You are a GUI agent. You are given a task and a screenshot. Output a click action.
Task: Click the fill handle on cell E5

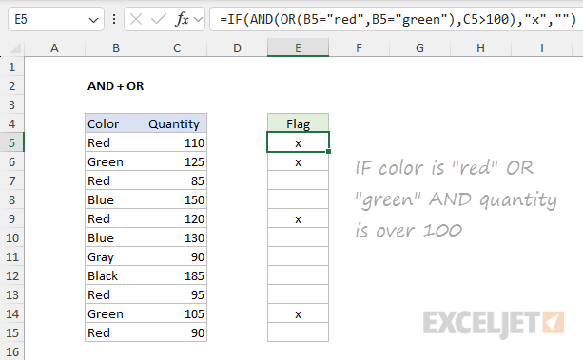click(x=329, y=152)
